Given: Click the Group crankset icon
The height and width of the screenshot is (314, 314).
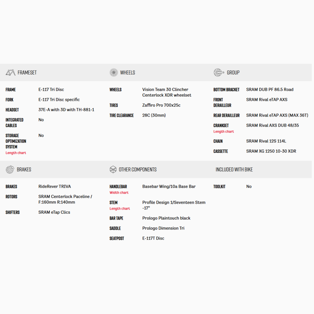Looking at the screenshot, I should point(219,72).
